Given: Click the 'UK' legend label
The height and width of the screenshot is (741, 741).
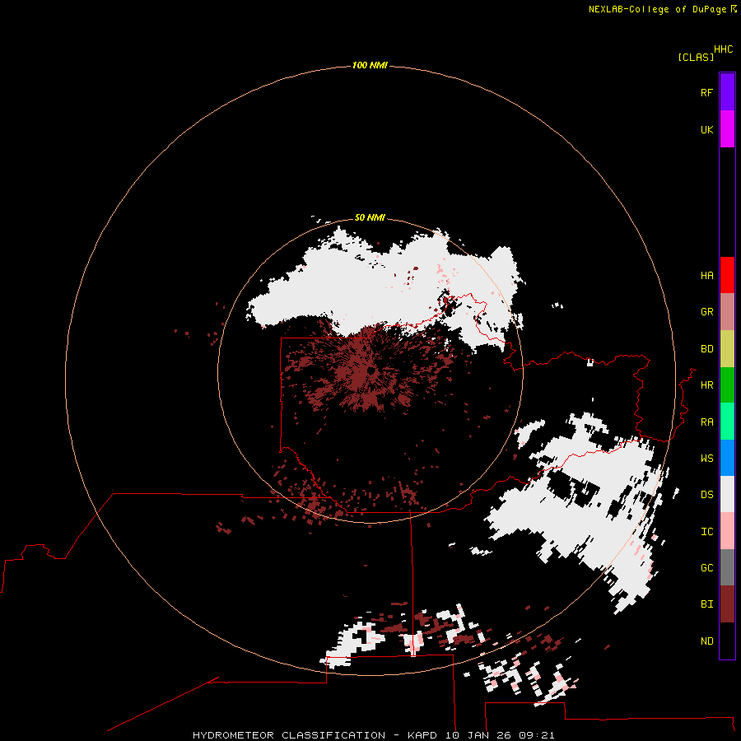Looking at the screenshot, I should (x=706, y=129).
